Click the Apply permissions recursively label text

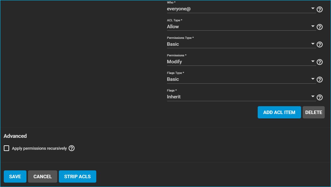[39, 148]
